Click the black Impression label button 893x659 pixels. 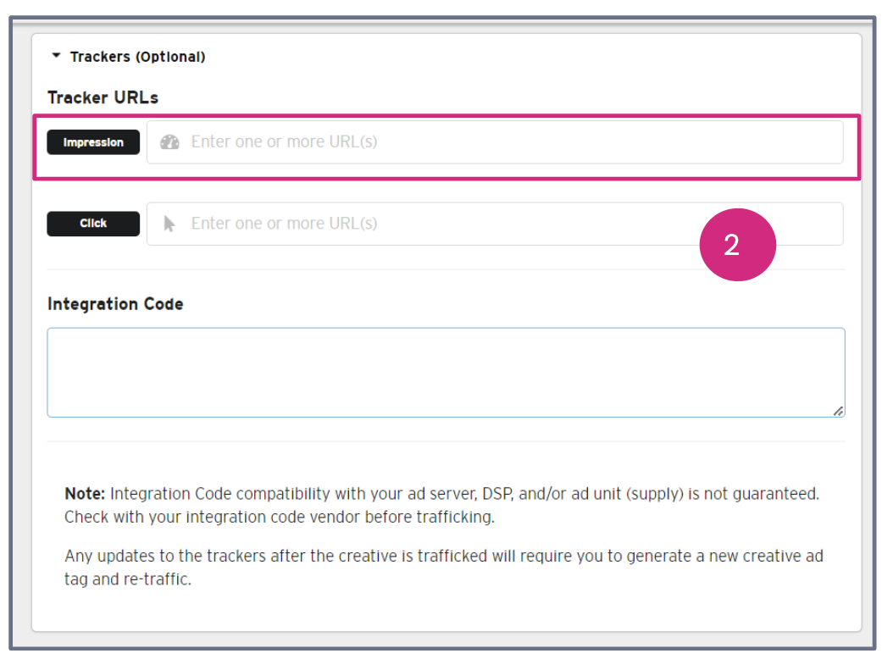point(93,142)
